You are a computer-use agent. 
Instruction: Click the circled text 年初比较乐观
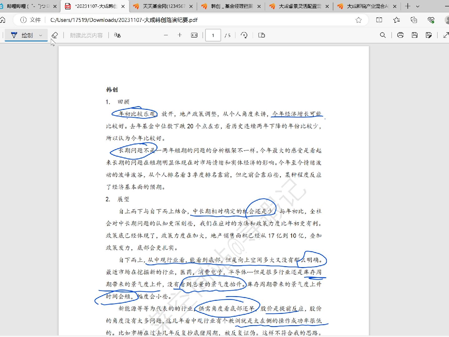(x=137, y=114)
